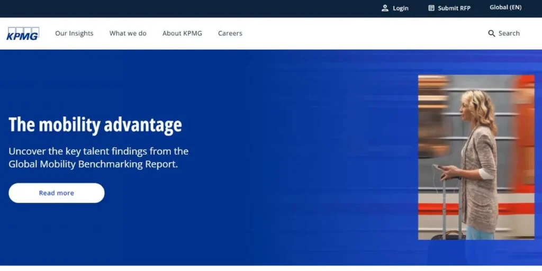
Task: Click the document icon beside Submit RFP
Action: pos(431,8)
